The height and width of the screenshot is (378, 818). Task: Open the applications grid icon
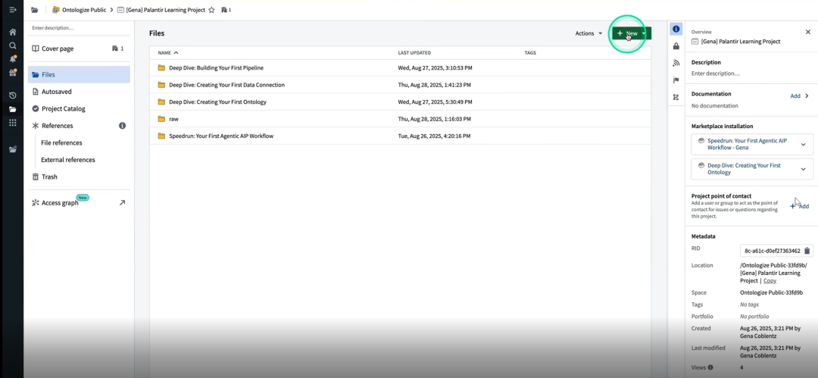13,123
